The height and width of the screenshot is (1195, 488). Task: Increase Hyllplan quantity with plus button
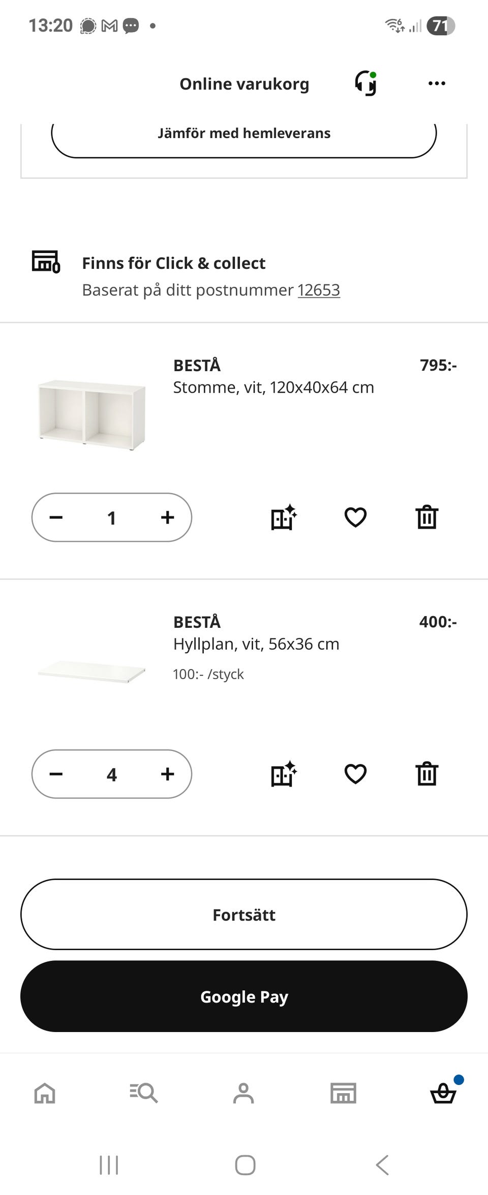click(167, 774)
